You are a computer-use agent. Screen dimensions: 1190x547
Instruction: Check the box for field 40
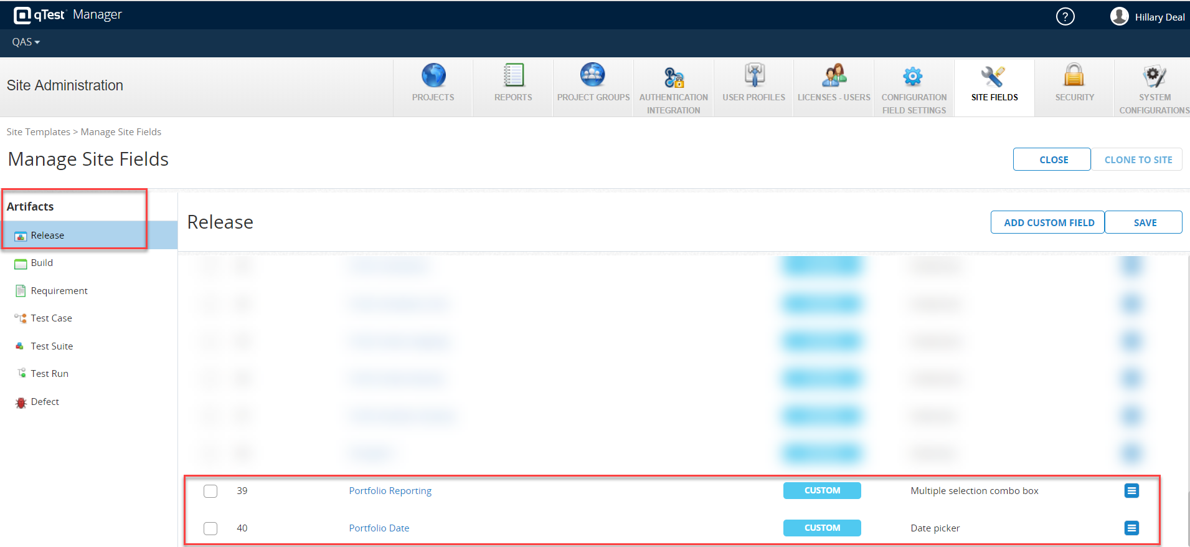[210, 528]
